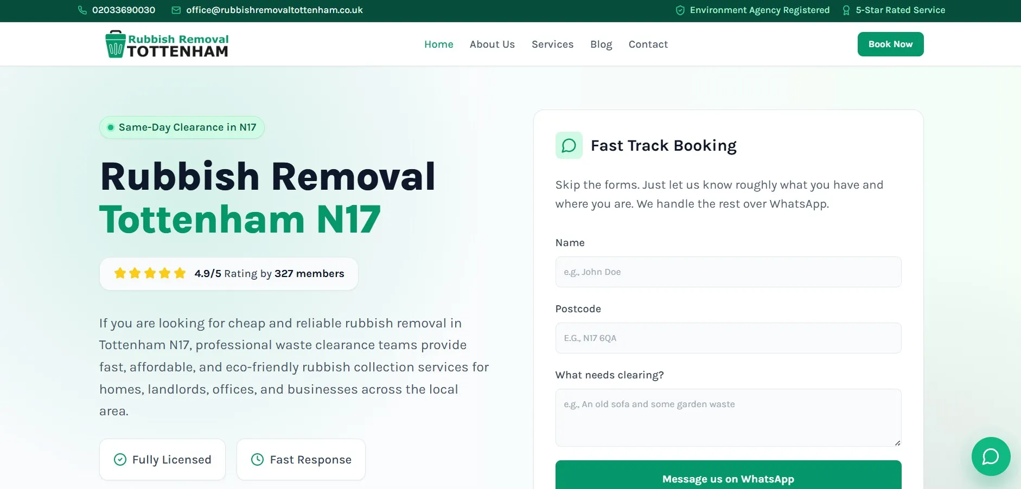Click the 4.9/5 rating text
The height and width of the screenshot is (489, 1021).
(208, 274)
